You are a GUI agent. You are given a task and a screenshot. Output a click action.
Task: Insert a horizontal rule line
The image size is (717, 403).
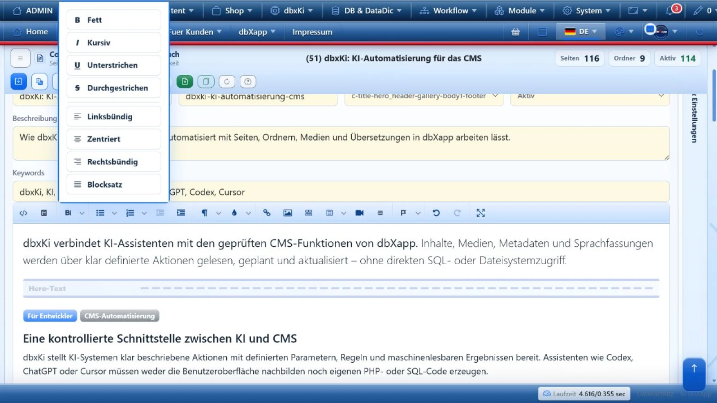click(x=380, y=213)
